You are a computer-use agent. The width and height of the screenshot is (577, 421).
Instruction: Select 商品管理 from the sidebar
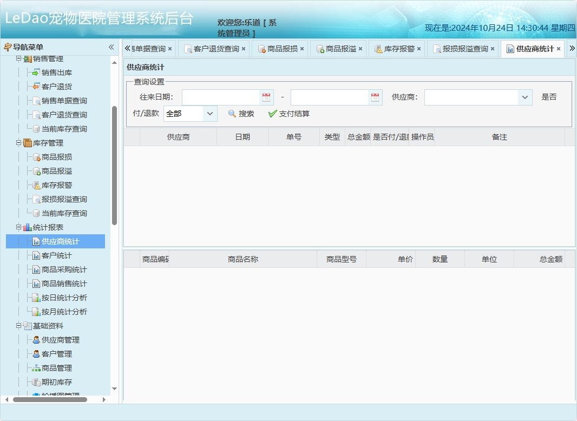tap(57, 367)
